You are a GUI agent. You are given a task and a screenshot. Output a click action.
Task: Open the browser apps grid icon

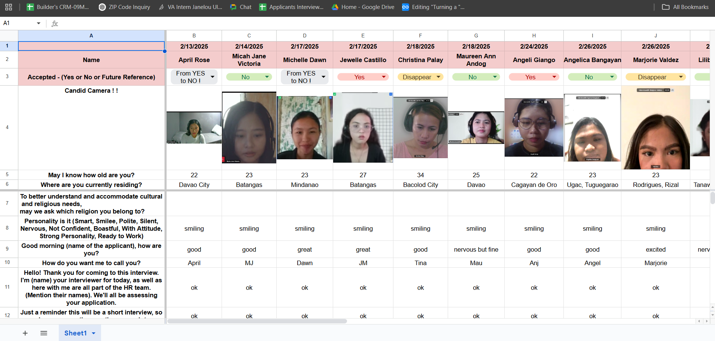coord(9,7)
